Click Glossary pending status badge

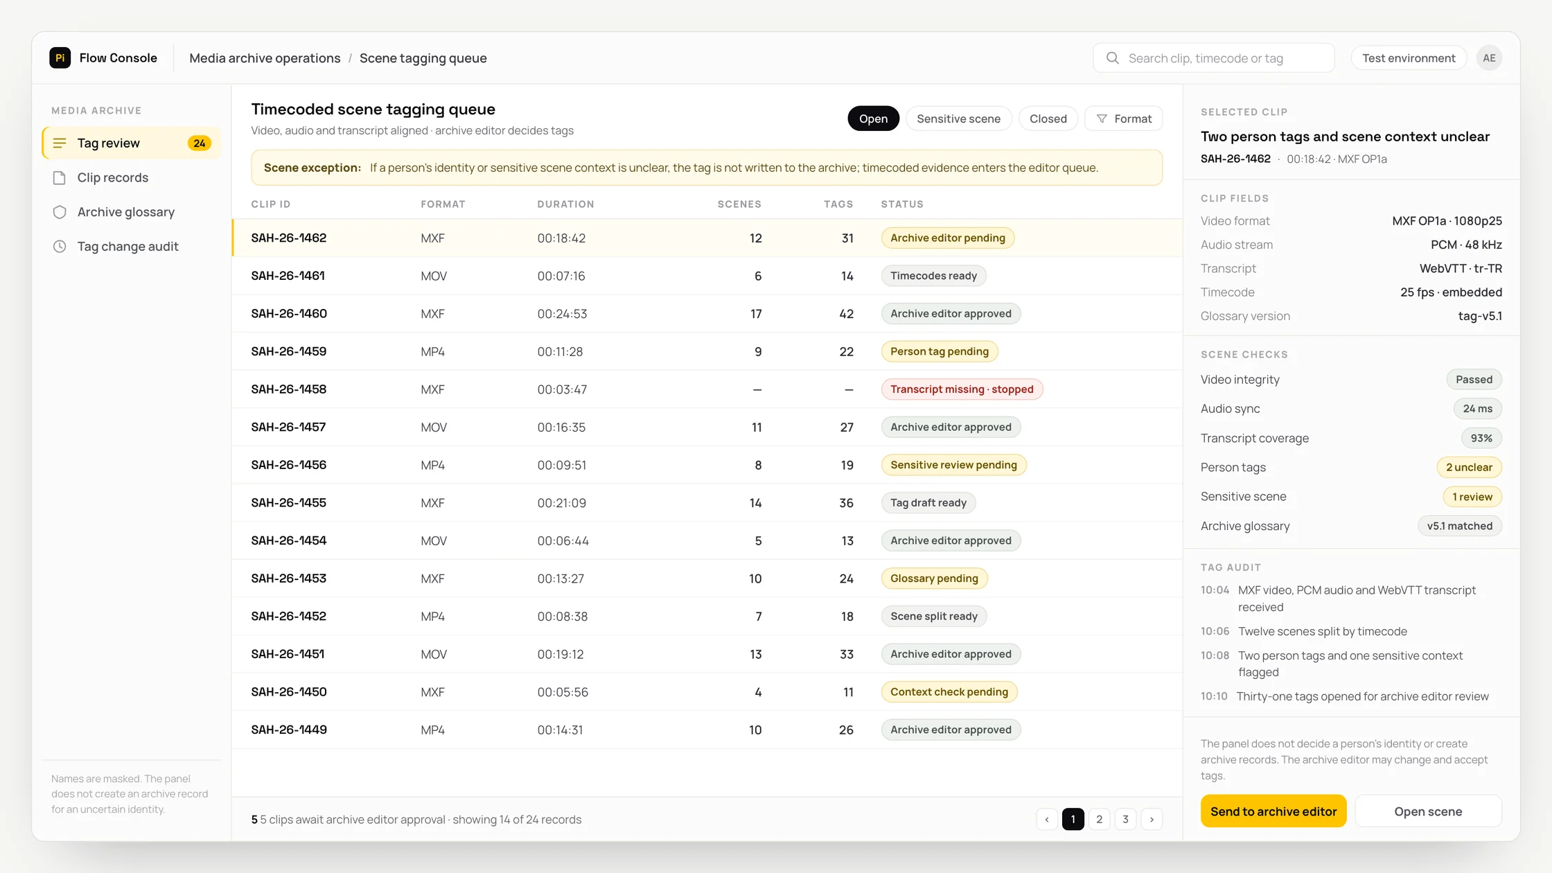coord(934,579)
